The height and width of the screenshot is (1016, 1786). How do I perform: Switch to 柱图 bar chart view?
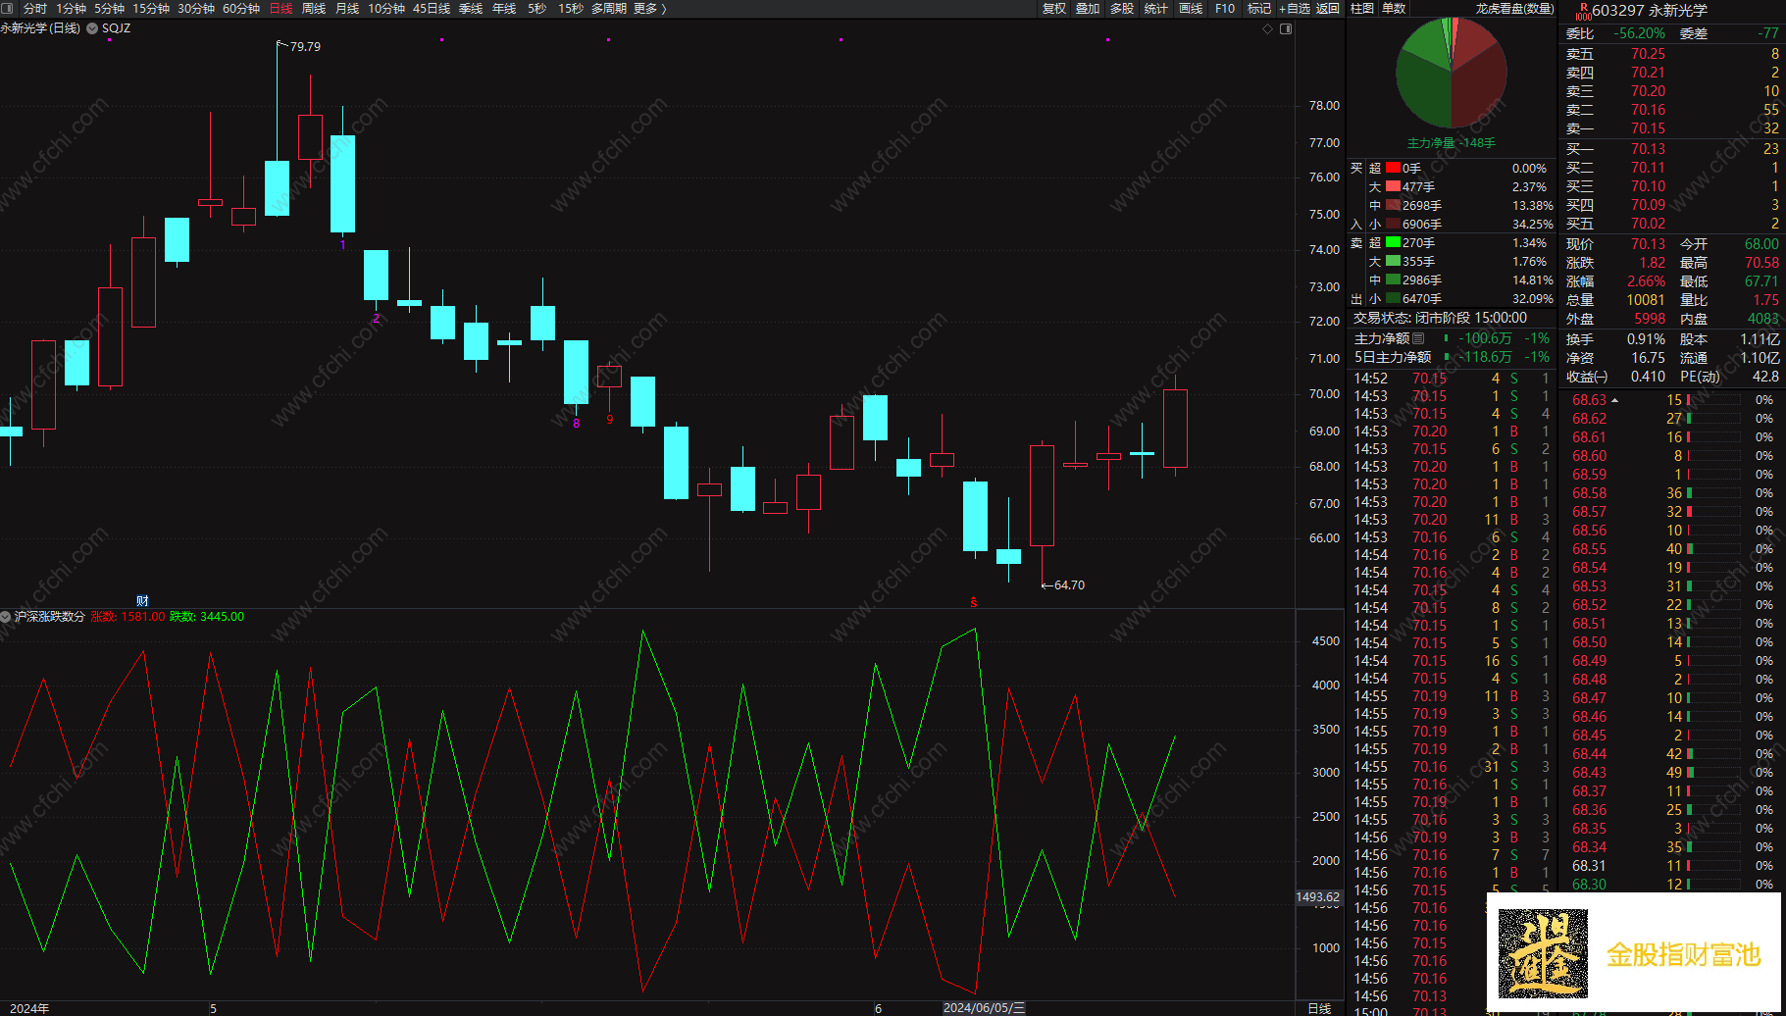[x=1362, y=8]
